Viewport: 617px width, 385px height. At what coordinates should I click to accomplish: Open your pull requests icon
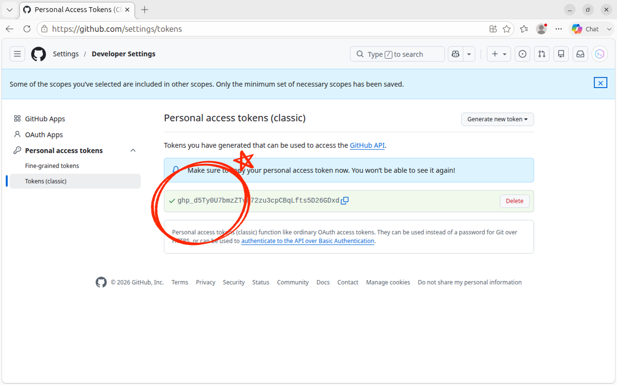(x=542, y=54)
